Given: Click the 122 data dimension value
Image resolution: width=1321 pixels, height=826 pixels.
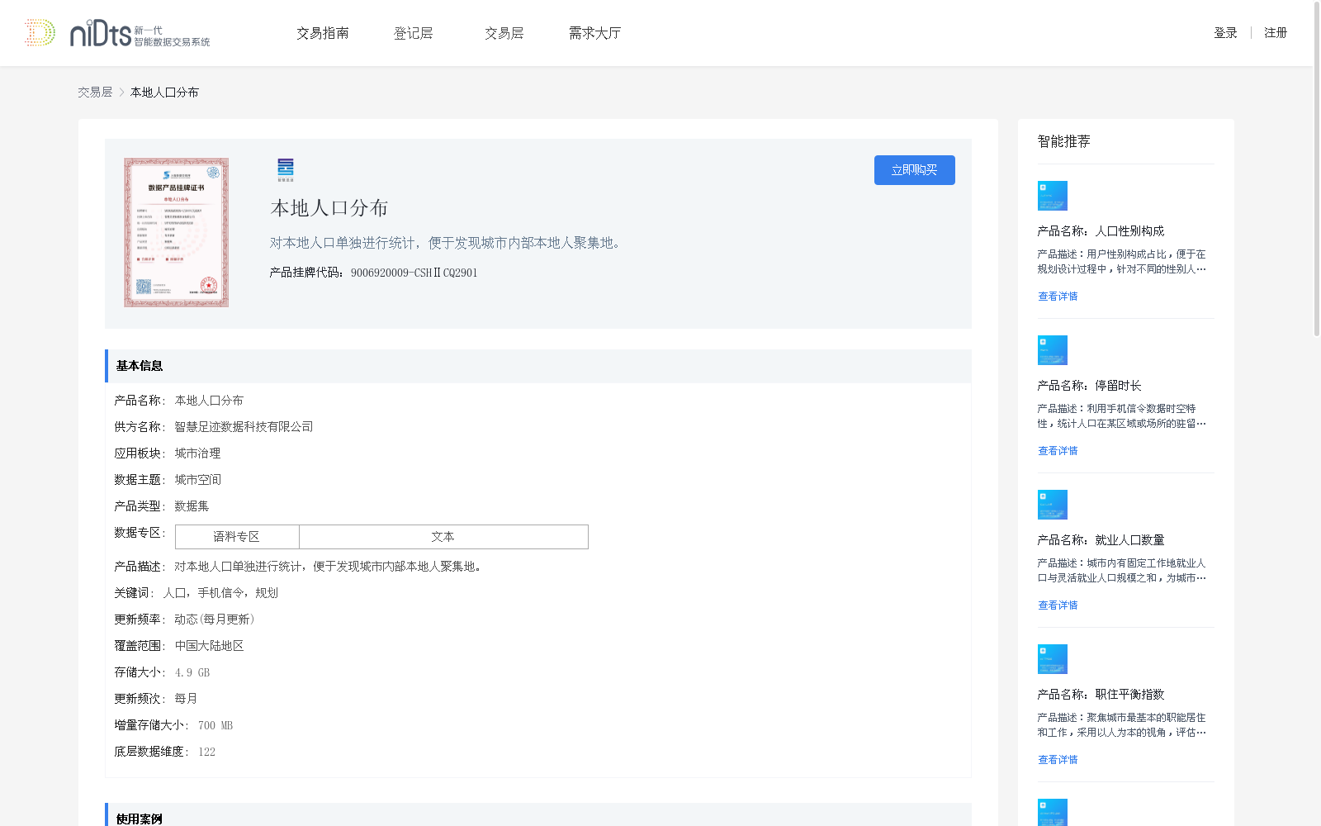Looking at the screenshot, I should 206,752.
